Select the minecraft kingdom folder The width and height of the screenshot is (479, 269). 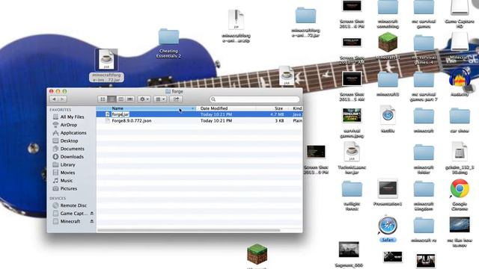pos(424,189)
